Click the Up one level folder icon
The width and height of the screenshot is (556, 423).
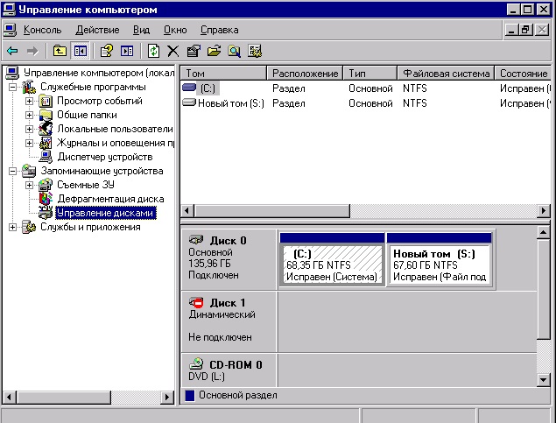click(60, 51)
